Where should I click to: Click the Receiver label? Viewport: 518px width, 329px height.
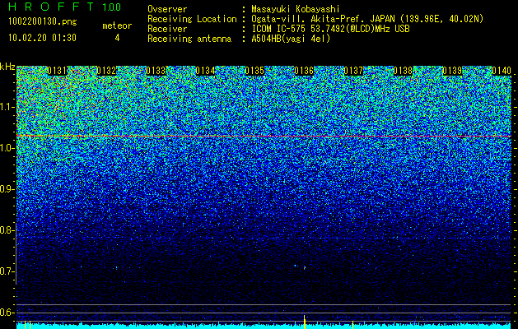pyautogui.click(x=167, y=29)
